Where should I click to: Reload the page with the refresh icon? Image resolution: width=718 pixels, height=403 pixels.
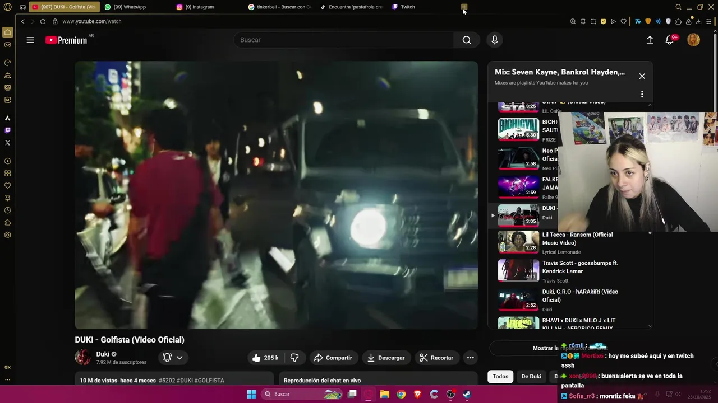pyautogui.click(x=43, y=21)
